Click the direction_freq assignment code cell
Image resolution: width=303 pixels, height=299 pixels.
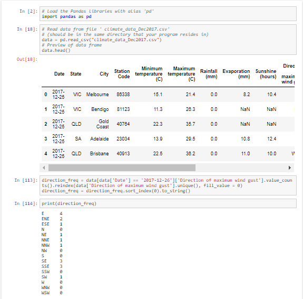click(168, 185)
